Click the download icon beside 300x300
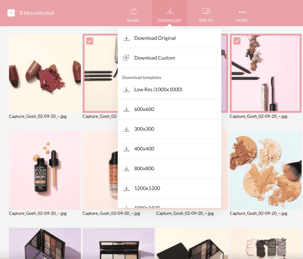 point(127,129)
